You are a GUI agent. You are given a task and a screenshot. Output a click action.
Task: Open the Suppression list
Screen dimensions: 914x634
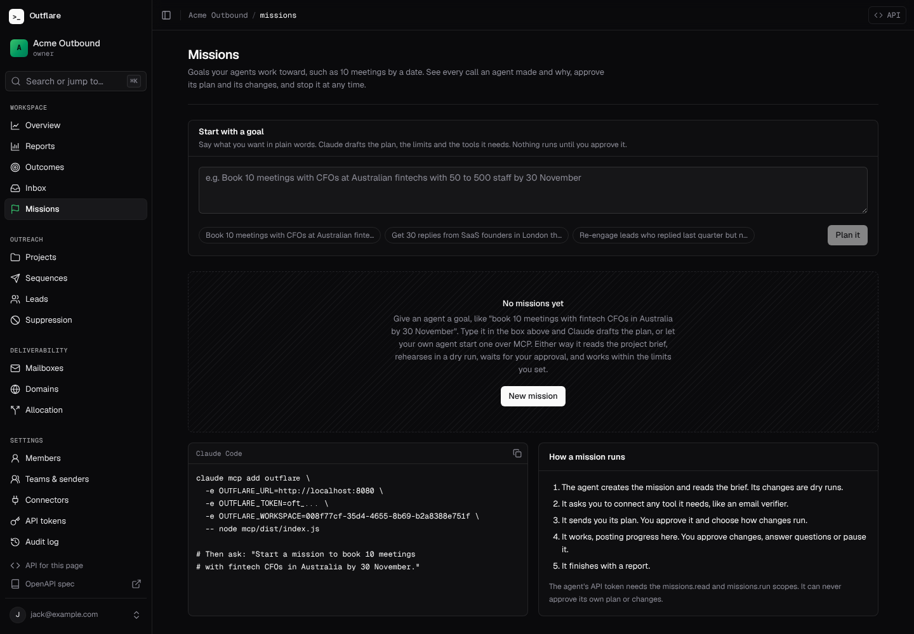point(76,320)
